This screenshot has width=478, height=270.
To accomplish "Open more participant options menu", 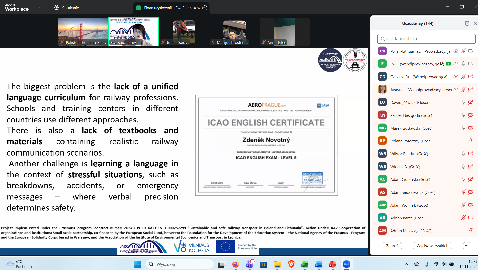I will tap(466, 246).
